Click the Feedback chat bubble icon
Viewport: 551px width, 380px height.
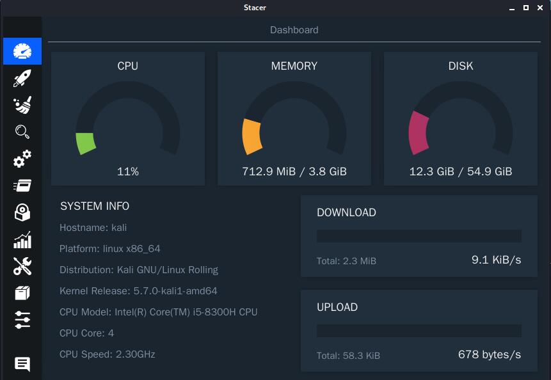pos(22,365)
